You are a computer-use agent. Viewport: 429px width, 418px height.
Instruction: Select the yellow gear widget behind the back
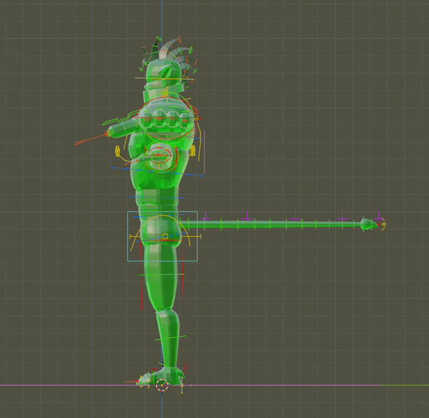[x=192, y=151]
